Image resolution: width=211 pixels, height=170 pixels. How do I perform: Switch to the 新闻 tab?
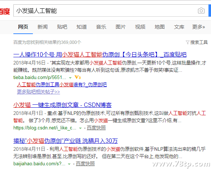43,27
